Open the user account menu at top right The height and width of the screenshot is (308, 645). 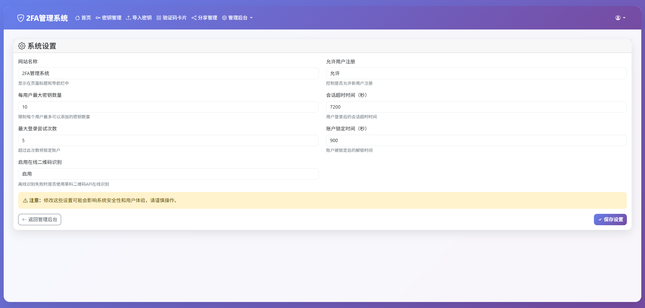[620, 18]
